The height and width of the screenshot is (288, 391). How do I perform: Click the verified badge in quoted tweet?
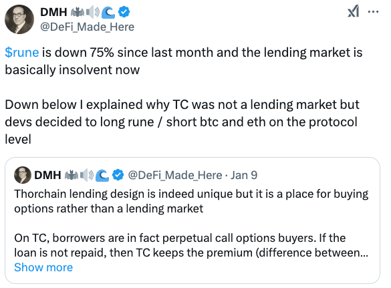point(118,175)
